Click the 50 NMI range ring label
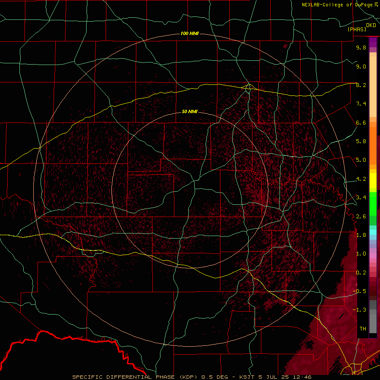This screenshot has width=380, height=380. [x=190, y=111]
